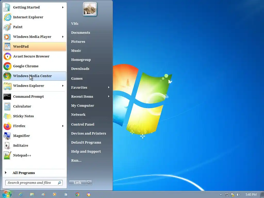Open the Documents library
The width and height of the screenshot is (264, 198).
80,33
